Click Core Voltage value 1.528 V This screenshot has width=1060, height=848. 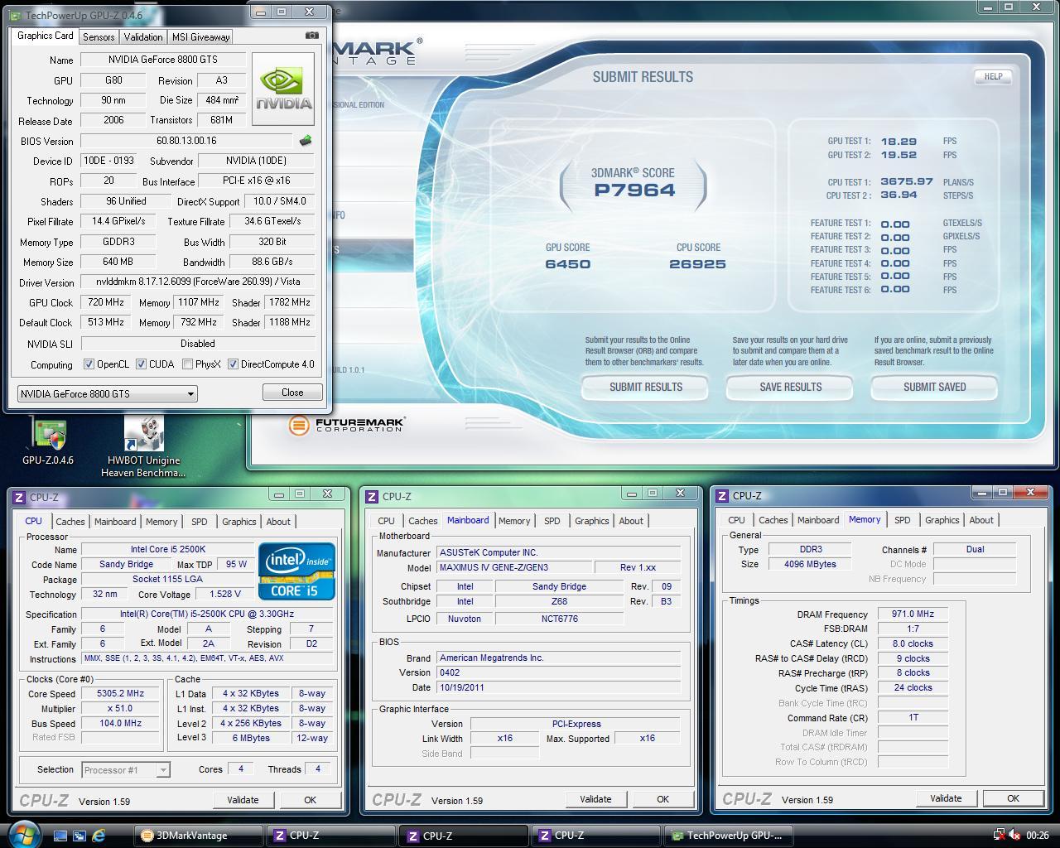(225, 595)
